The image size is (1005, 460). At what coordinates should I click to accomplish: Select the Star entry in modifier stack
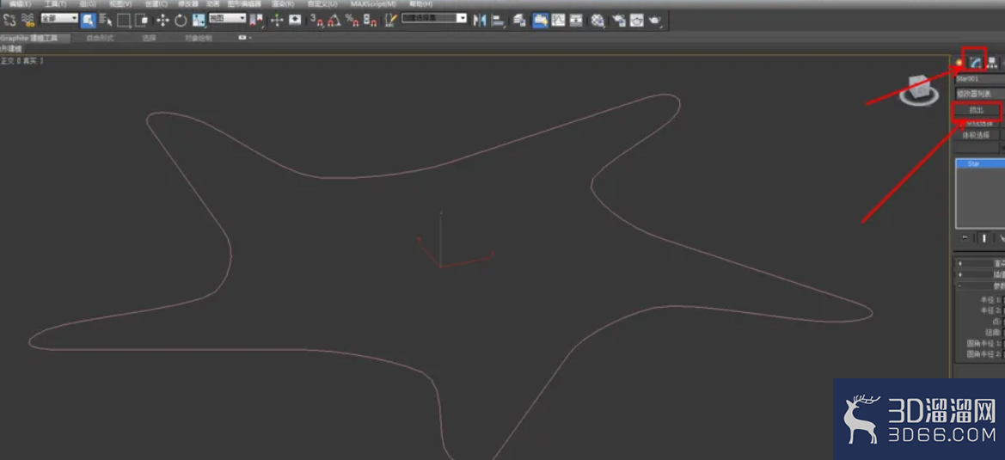(980, 164)
